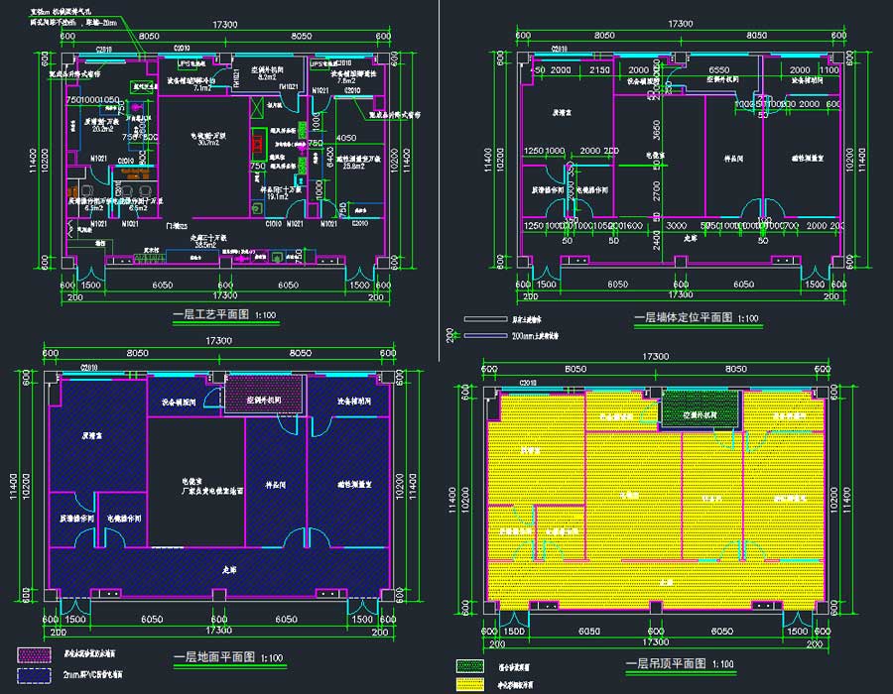This screenshot has width=893, height=694.
Task: Click the orange furniture symbol in the process plan
Action: tap(127, 172)
